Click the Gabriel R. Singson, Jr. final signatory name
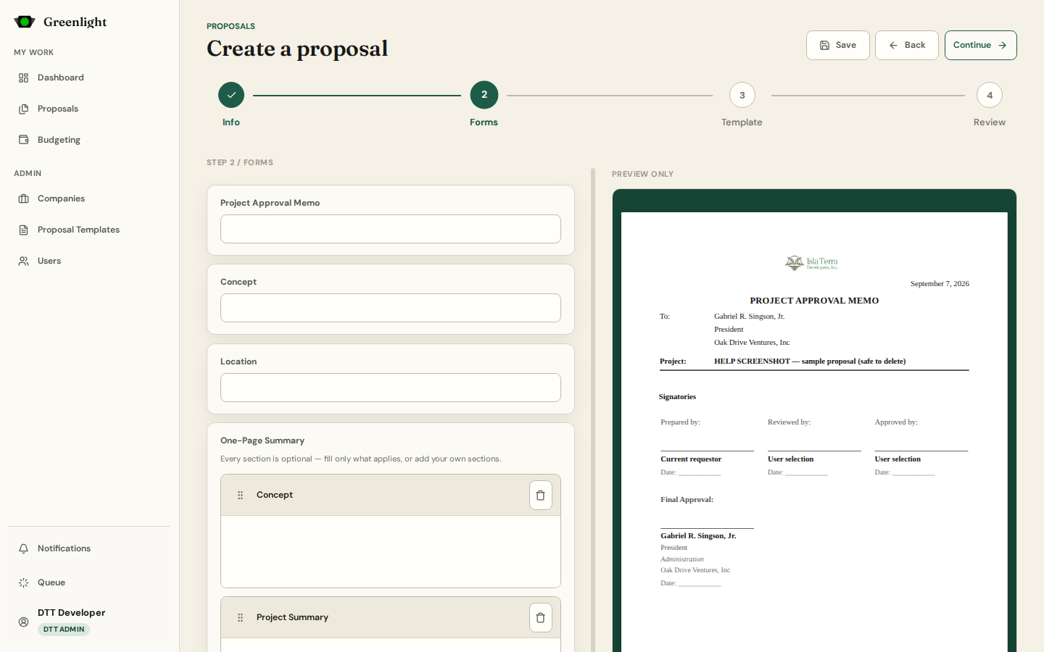The height and width of the screenshot is (652, 1044). 698,536
